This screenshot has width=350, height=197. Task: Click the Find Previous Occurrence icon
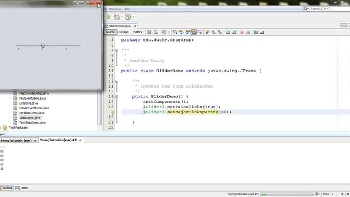coord(181,32)
